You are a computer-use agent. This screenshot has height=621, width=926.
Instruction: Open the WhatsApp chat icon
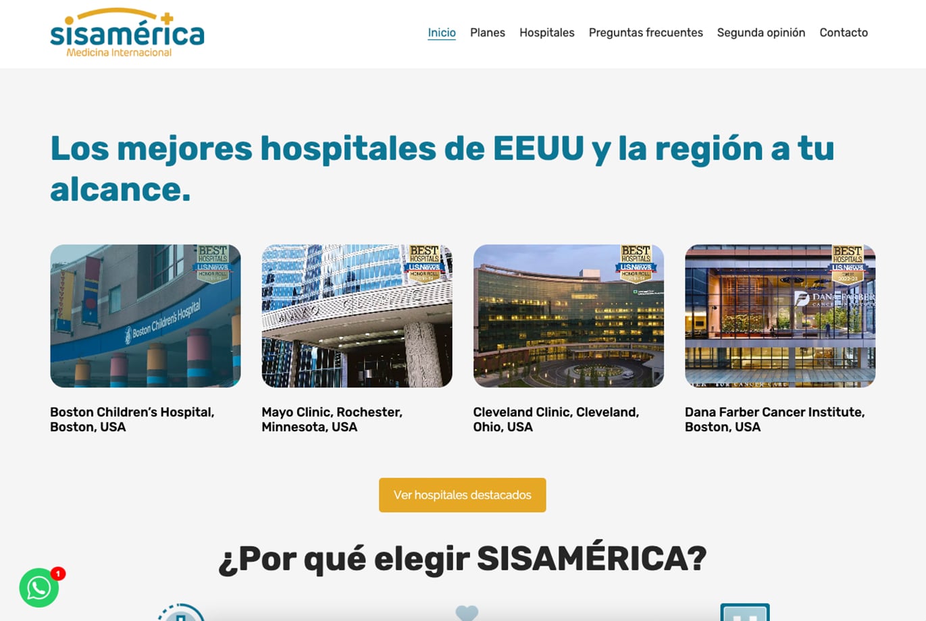38,588
